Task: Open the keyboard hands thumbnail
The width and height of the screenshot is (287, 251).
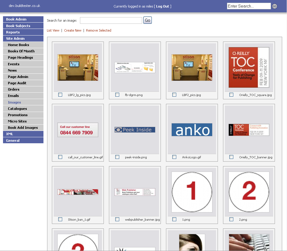Action: pyautogui.click(x=249, y=242)
